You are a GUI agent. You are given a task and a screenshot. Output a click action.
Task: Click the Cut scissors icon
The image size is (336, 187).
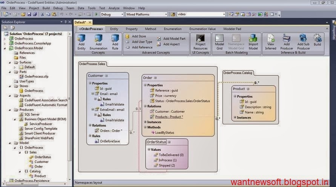(x=43, y=14)
